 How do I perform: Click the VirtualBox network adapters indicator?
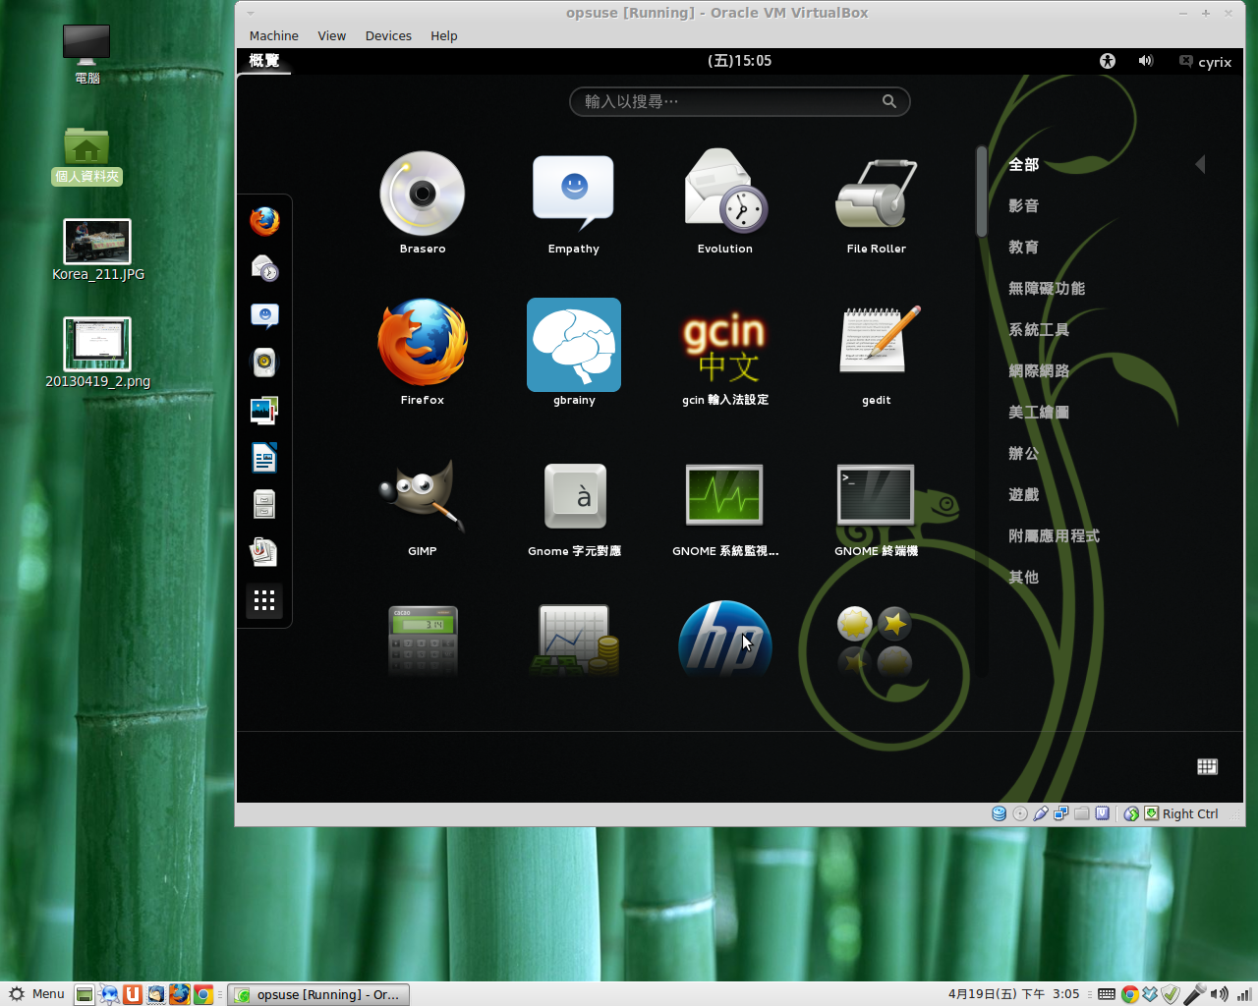(1061, 813)
